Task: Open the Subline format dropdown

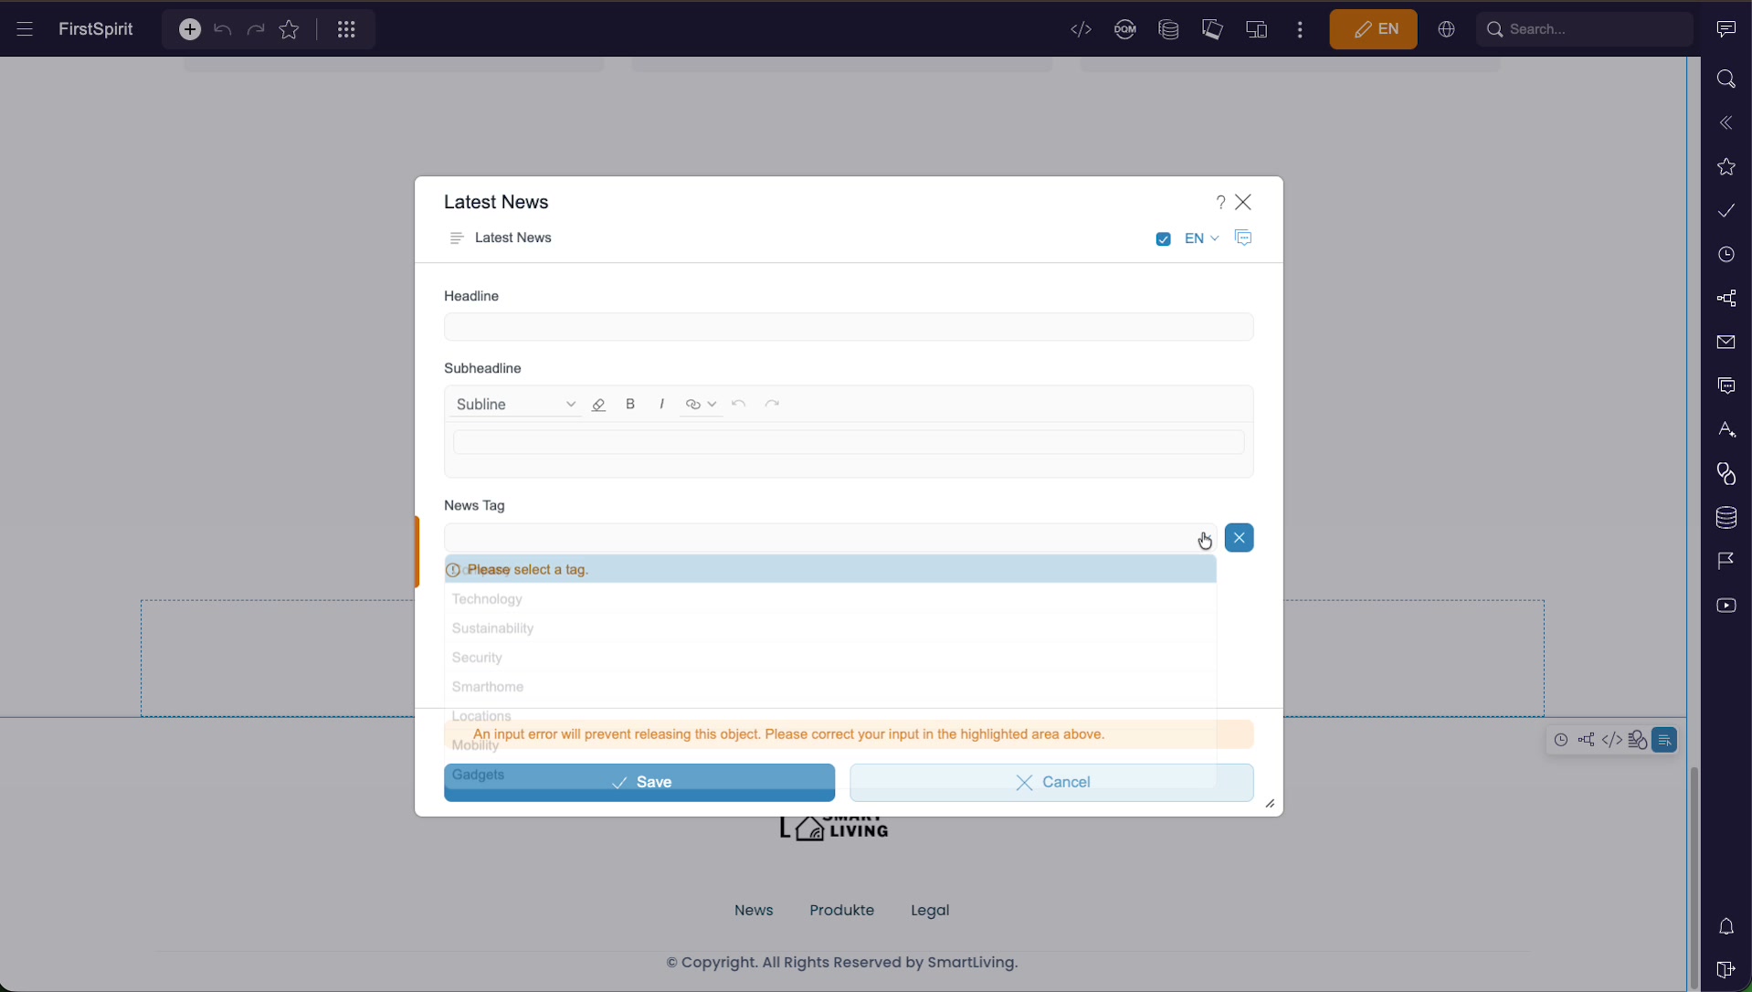Action: (516, 405)
